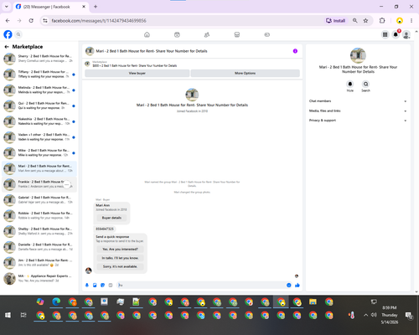Open the account profile picture menu
Image resolution: width=419 pixels, height=335 pixels.
[406, 34]
